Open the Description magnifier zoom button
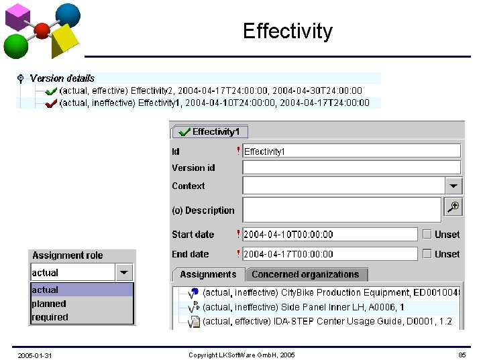This screenshot has height=362, width=483. 453,207
